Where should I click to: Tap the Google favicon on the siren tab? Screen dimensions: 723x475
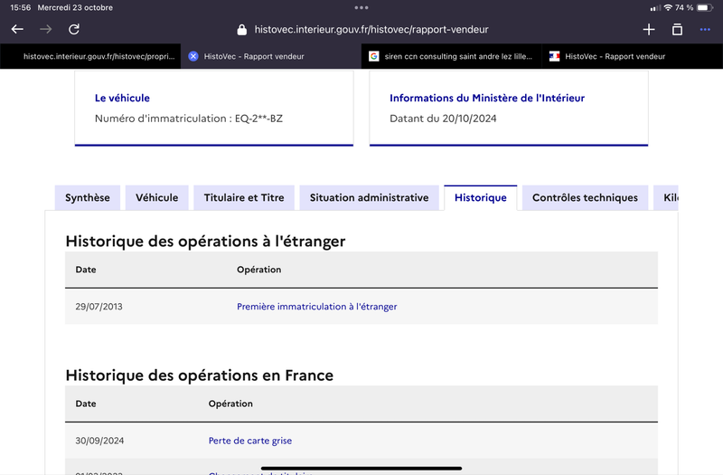(x=374, y=56)
